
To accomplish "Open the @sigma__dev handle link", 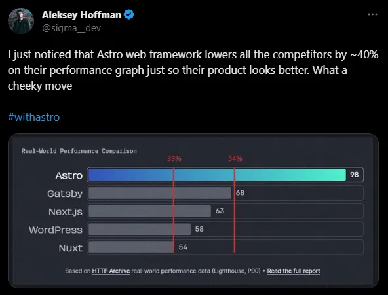I will point(71,28).
